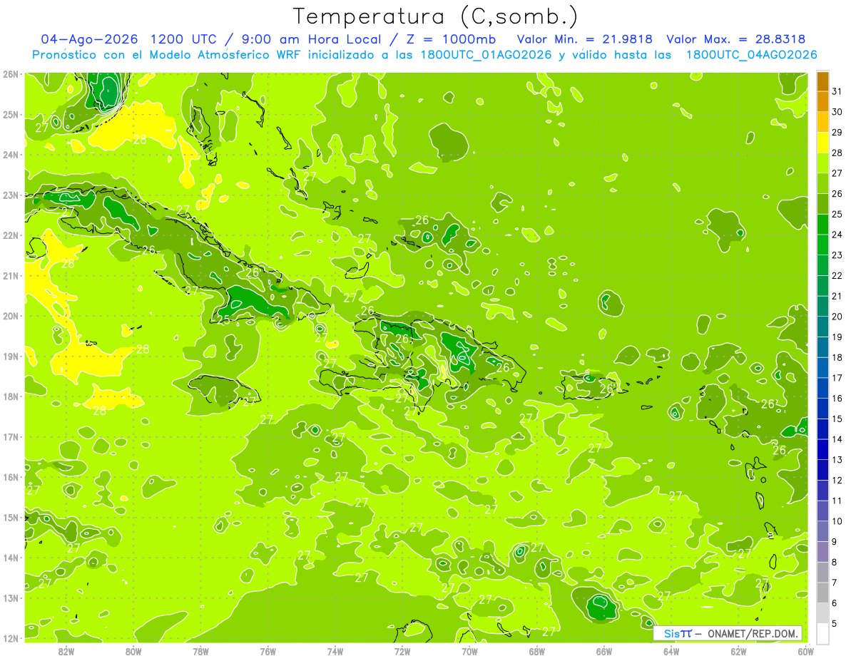Click the "20N" latitude label
This screenshot has height=661, width=856.
(11, 316)
